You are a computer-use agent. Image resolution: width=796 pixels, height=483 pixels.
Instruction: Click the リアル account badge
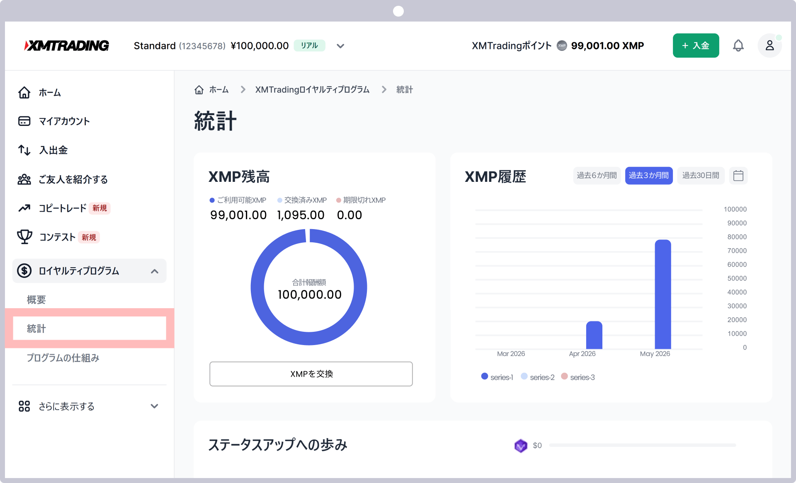(309, 46)
